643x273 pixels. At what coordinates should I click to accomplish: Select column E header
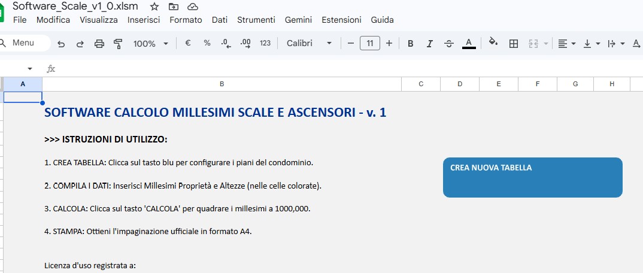pyautogui.click(x=499, y=84)
